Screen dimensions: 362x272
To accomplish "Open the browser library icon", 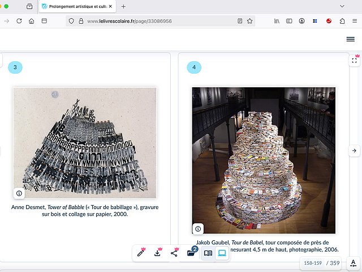I will [277, 21].
